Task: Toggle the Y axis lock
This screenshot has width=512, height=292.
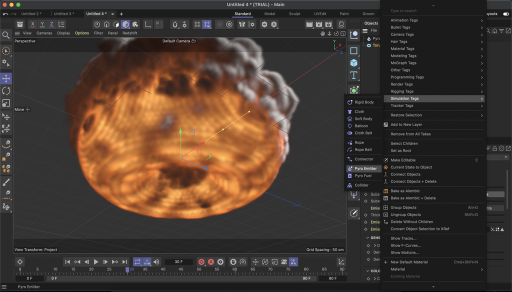Action: point(42,23)
